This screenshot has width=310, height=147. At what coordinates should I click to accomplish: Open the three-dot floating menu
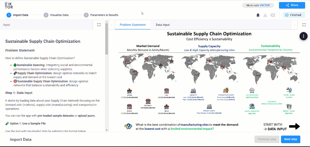click(303, 36)
